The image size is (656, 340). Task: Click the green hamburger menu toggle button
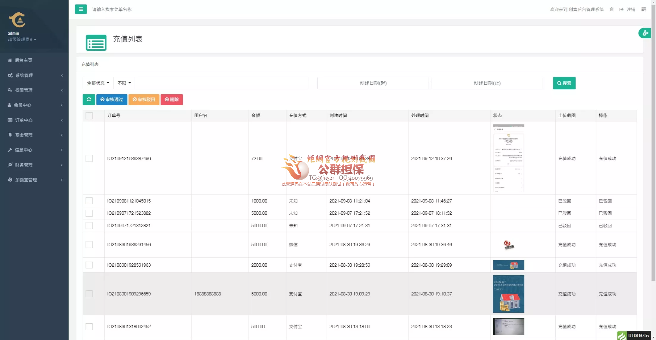tap(81, 9)
